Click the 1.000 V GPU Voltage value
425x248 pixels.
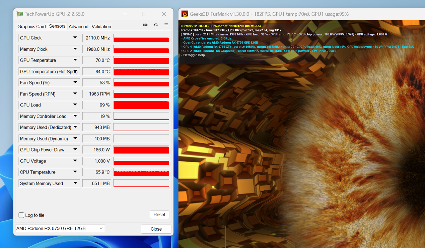[96, 161]
